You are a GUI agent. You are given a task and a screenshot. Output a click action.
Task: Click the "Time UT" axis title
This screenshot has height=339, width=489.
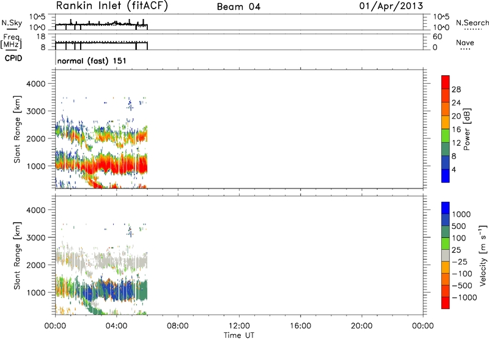(x=239, y=335)
